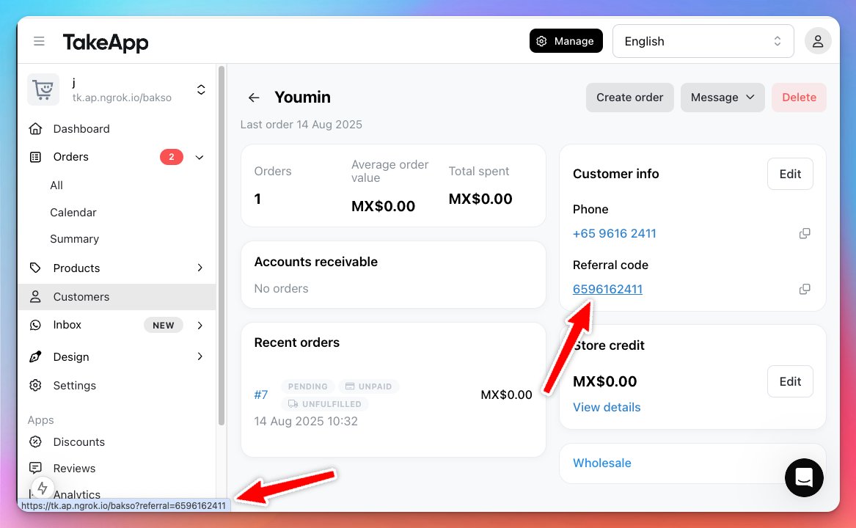The height and width of the screenshot is (528, 856).
Task: Expand the store switcher arrows
Action: click(x=201, y=89)
